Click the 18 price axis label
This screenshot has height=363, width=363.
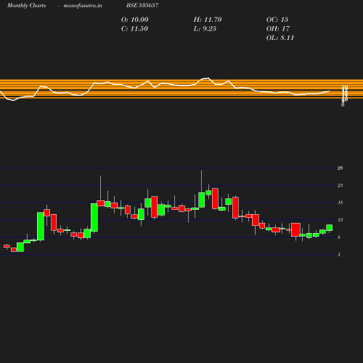pyautogui.click(x=340, y=203)
